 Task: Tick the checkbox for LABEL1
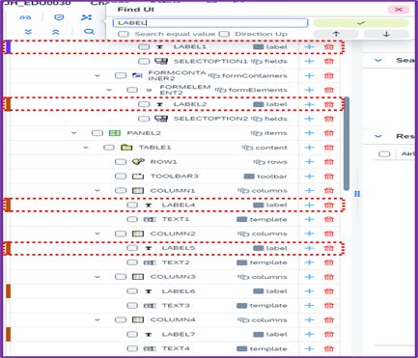[144, 47]
